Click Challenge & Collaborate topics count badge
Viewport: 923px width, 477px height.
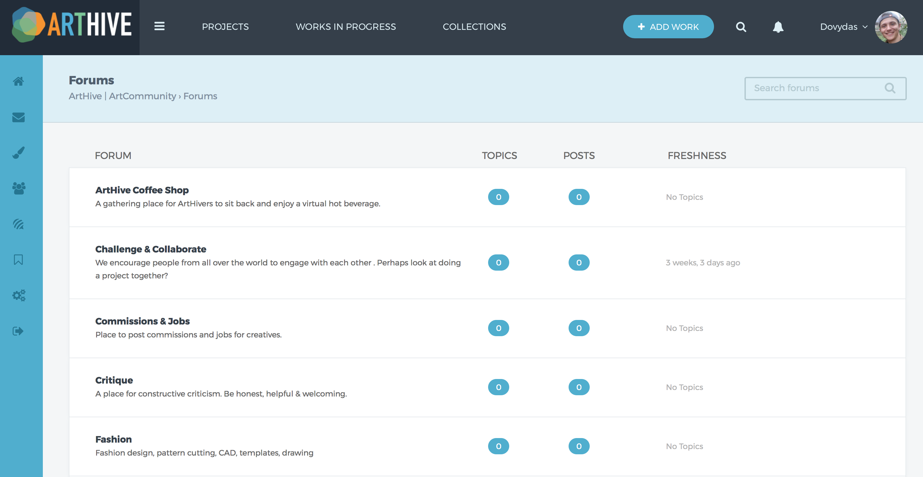pos(498,263)
